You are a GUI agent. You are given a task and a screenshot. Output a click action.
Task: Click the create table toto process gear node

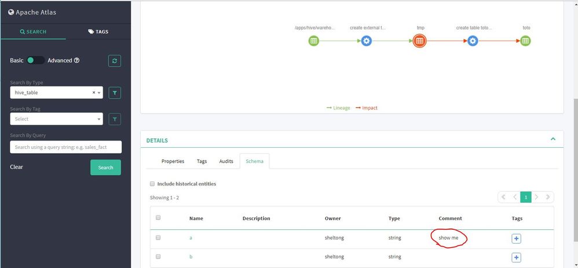pyautogui.click(x=473, y=41)
